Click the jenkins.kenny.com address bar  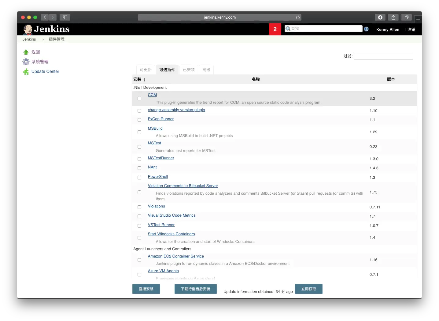click(219, 17)
